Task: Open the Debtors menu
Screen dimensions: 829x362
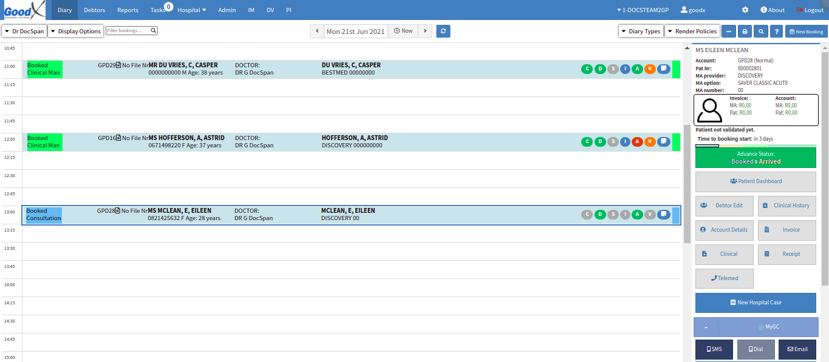Action: 94,10
